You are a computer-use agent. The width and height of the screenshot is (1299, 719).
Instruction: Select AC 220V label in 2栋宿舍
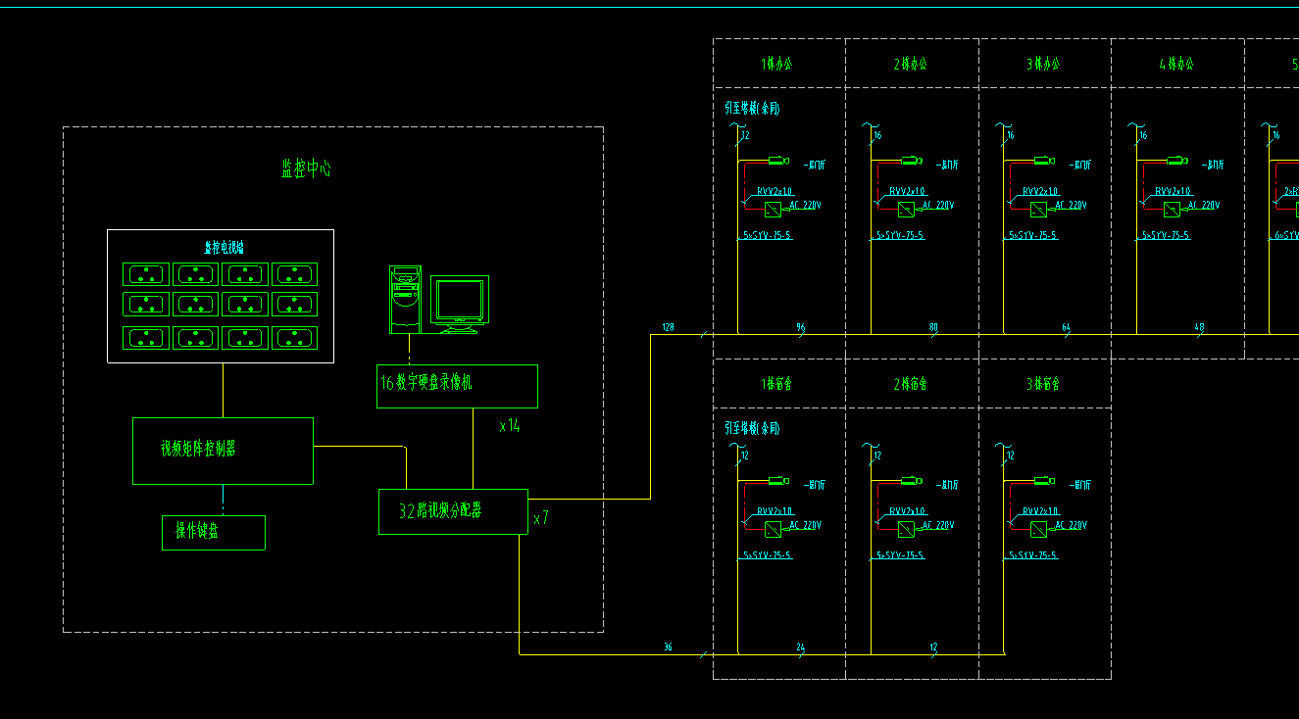tap(938, 525)
